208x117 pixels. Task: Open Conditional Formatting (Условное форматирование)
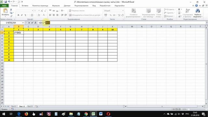133,13
